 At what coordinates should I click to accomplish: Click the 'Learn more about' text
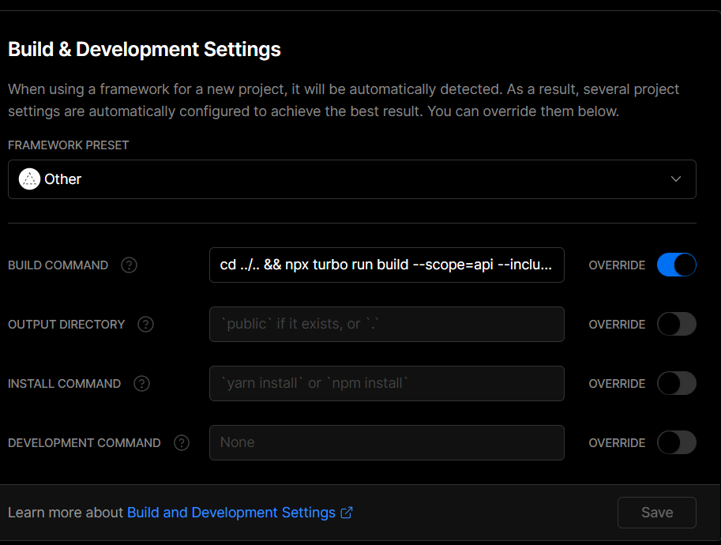pyautogui.click(x=66, y=513)
